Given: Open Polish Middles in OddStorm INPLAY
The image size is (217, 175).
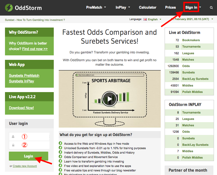Looking at the screenshot, I should tap(192, 157).
